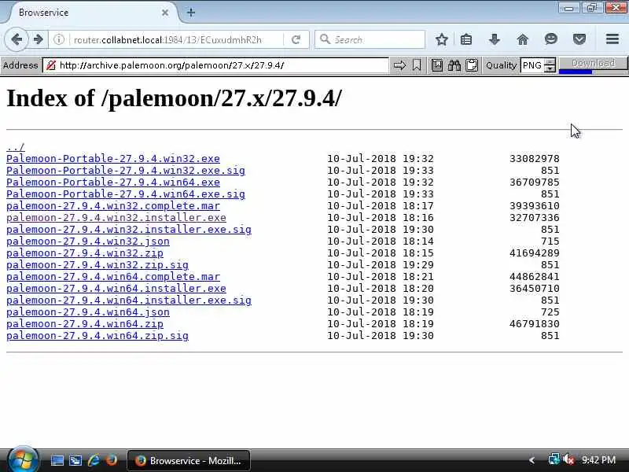Open find with the binoculars icon
Viewport: 629px width, 472px height.
click(454, 65)
